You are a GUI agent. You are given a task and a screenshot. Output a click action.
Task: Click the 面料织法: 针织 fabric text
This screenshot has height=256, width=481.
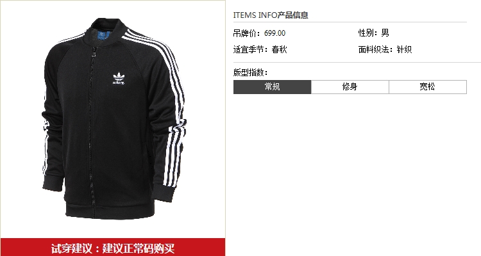(x=385, y=49)
